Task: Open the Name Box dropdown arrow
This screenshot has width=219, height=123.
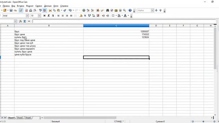Action: pos(15,21)
